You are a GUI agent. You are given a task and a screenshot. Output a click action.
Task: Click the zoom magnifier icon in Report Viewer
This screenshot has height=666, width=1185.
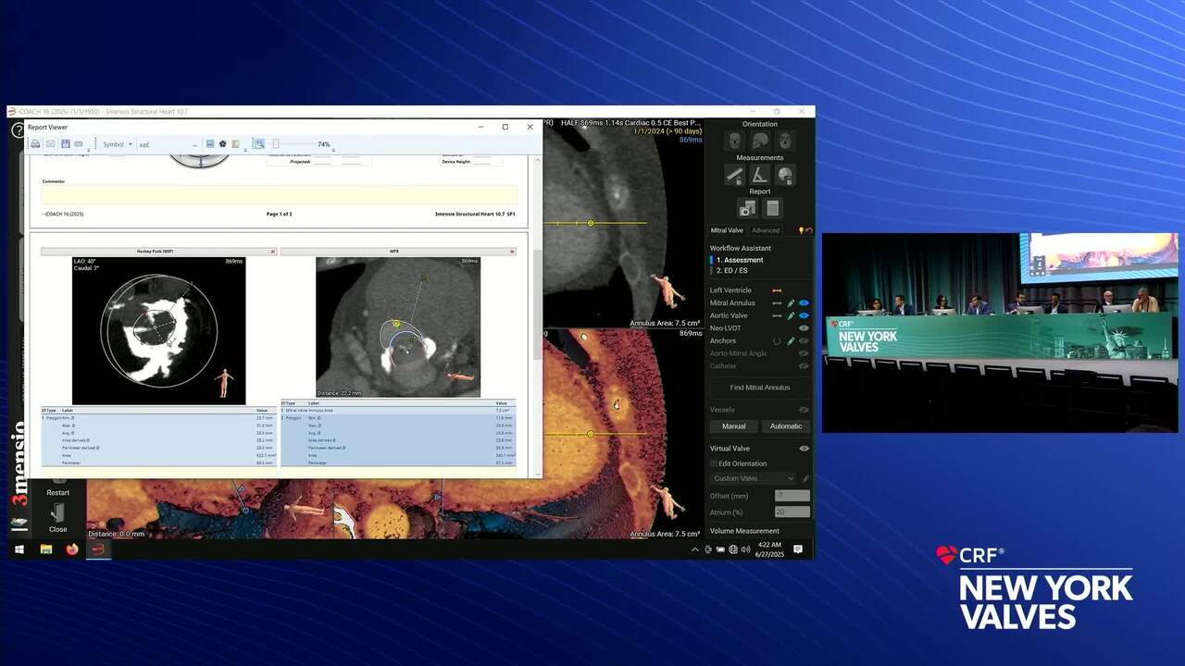point(259,144)
